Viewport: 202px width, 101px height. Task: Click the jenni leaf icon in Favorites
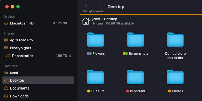tap(6, 73)
